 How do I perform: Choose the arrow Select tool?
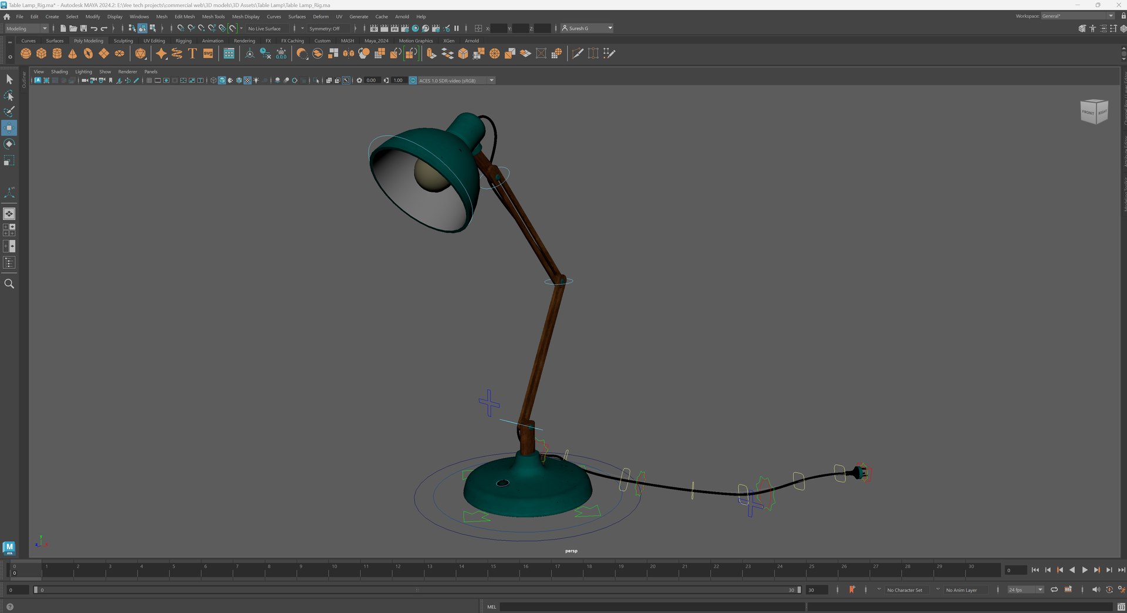click(9, 79)
